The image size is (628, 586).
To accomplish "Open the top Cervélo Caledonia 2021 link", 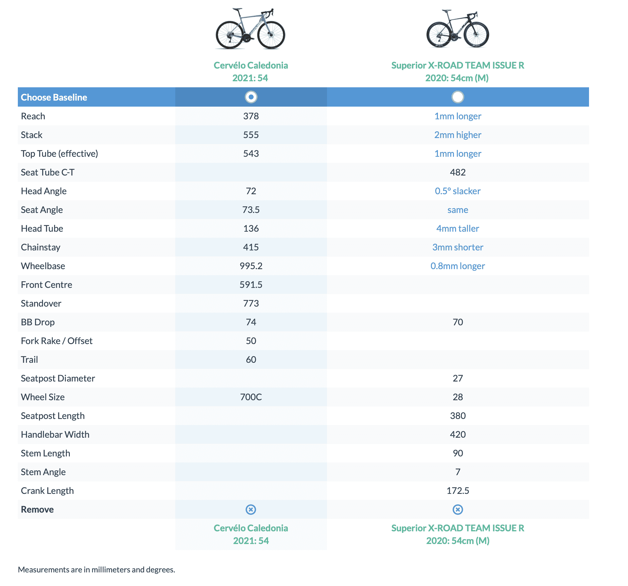I will pyautogui.click(x=251, y=71).
